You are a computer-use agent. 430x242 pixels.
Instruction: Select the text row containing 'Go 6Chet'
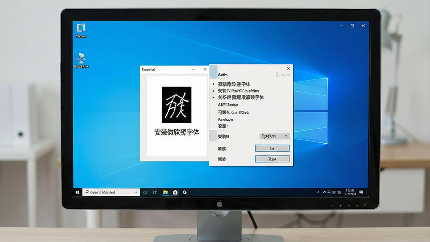[233, 112]
